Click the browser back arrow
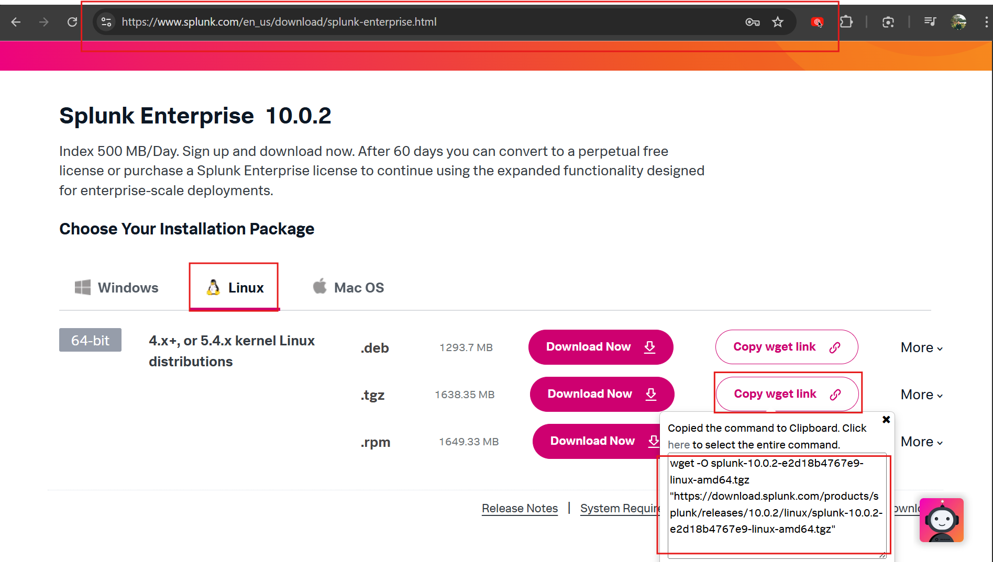The image size is (993, 562). click(16, 22)
